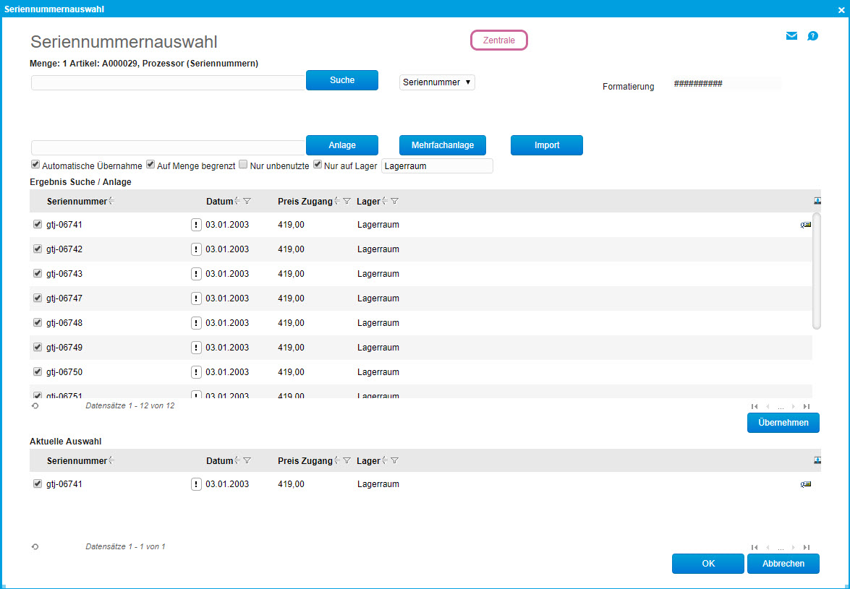Click the results table vertical scrollbar
Viewport: 850px width, 589px height.
click(817, 271)
